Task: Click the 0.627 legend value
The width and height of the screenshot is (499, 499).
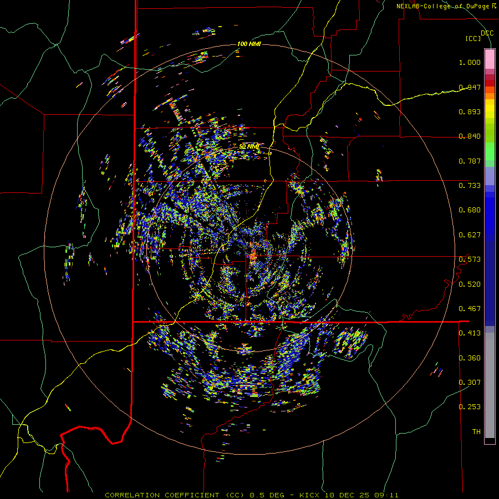Action: coord(470,235)
